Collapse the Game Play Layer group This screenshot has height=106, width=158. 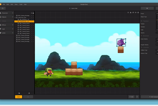point(15,17)
